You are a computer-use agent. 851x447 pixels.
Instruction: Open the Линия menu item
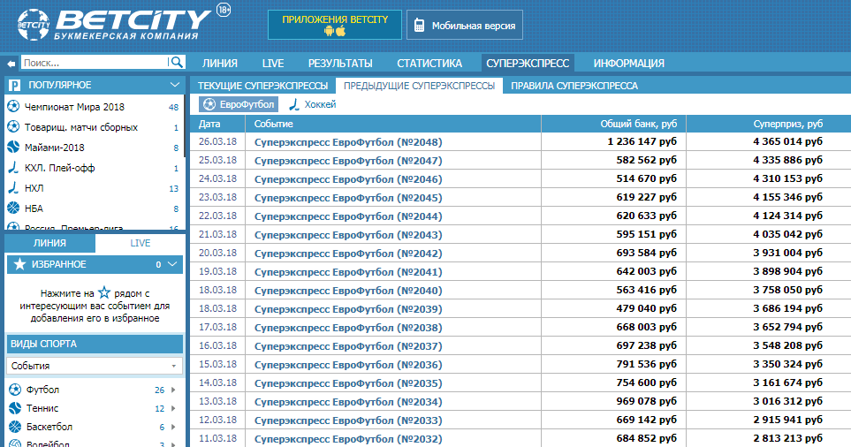(220, 63)
